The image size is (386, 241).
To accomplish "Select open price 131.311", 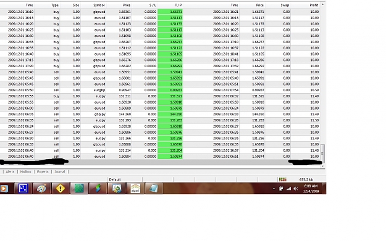I will [x=125, y=96].
